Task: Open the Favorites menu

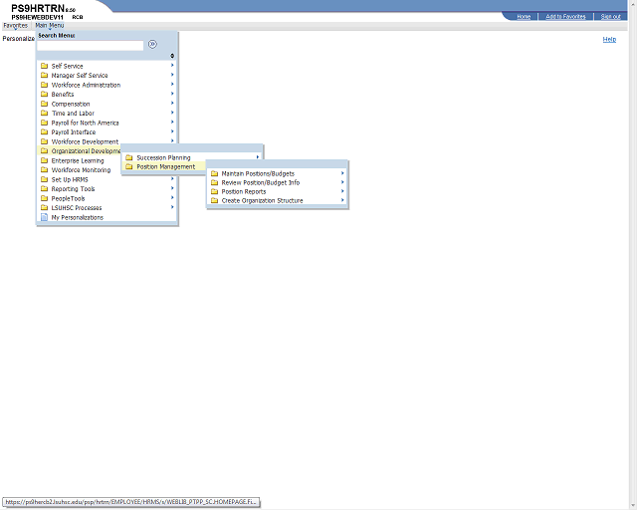Action: 16,26
